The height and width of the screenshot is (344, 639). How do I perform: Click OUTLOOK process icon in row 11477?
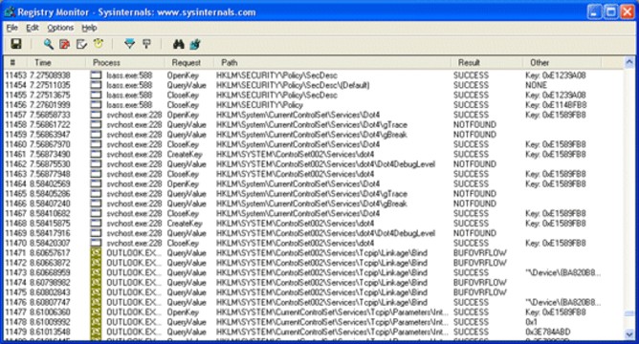(96, 312)
